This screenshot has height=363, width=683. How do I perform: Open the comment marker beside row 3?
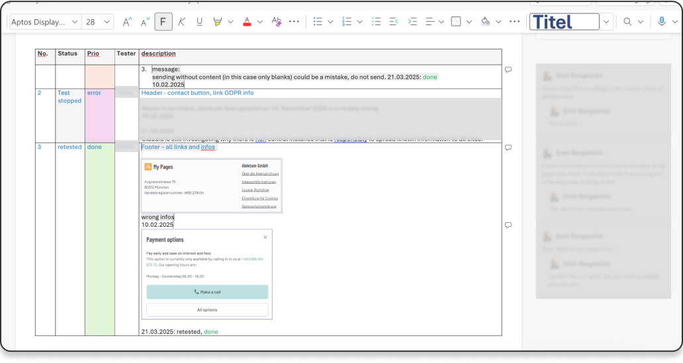point(508,147)
